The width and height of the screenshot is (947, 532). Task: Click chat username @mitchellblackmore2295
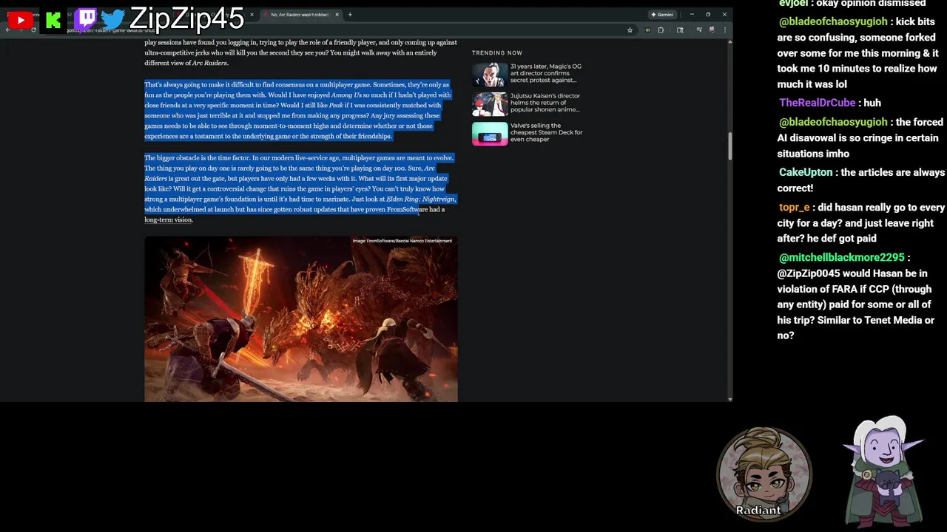point(841,257)
